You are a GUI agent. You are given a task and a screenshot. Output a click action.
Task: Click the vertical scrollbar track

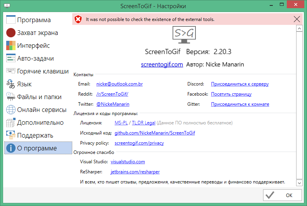click(x=299, y=106)
